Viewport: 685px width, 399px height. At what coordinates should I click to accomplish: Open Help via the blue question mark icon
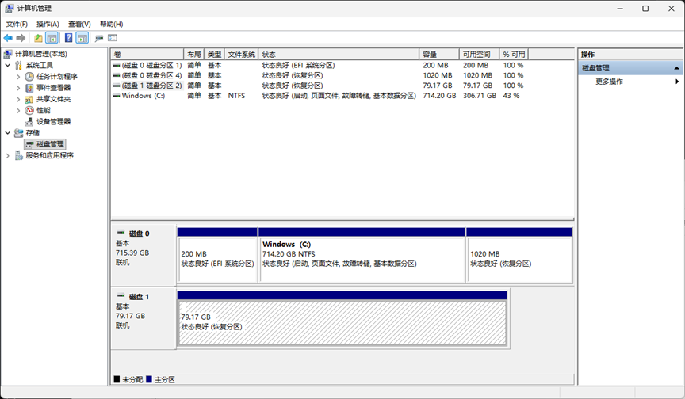point(69,38)
